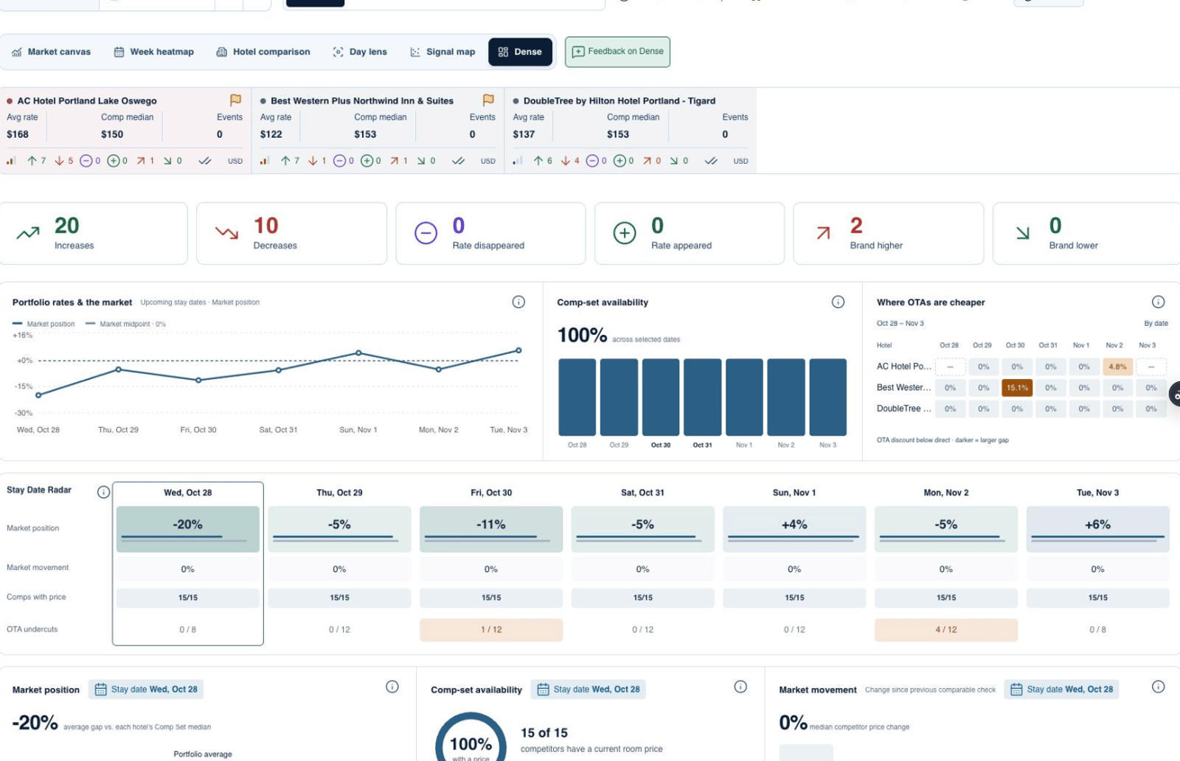Click the 4 / 12 OTA undercuts cell

tap(946, 630)
